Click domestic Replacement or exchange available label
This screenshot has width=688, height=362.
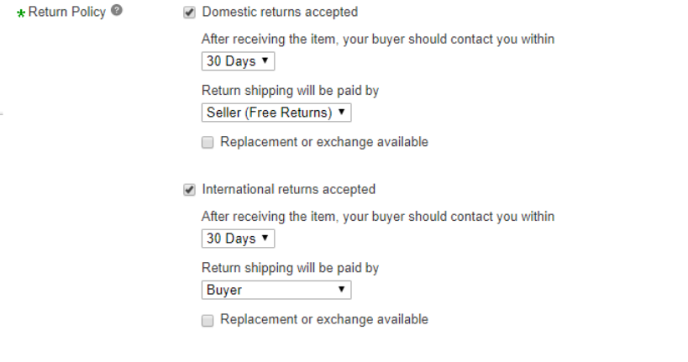point(324,142)
